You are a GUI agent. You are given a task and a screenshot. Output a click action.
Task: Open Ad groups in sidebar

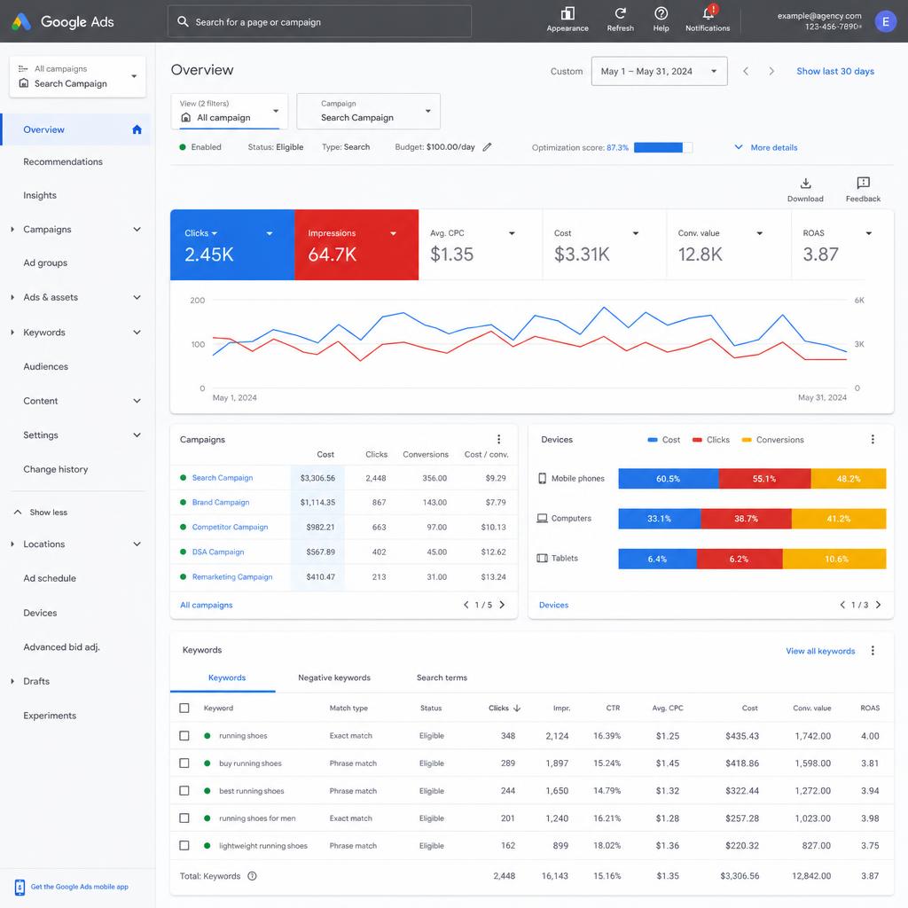point(45,262)
